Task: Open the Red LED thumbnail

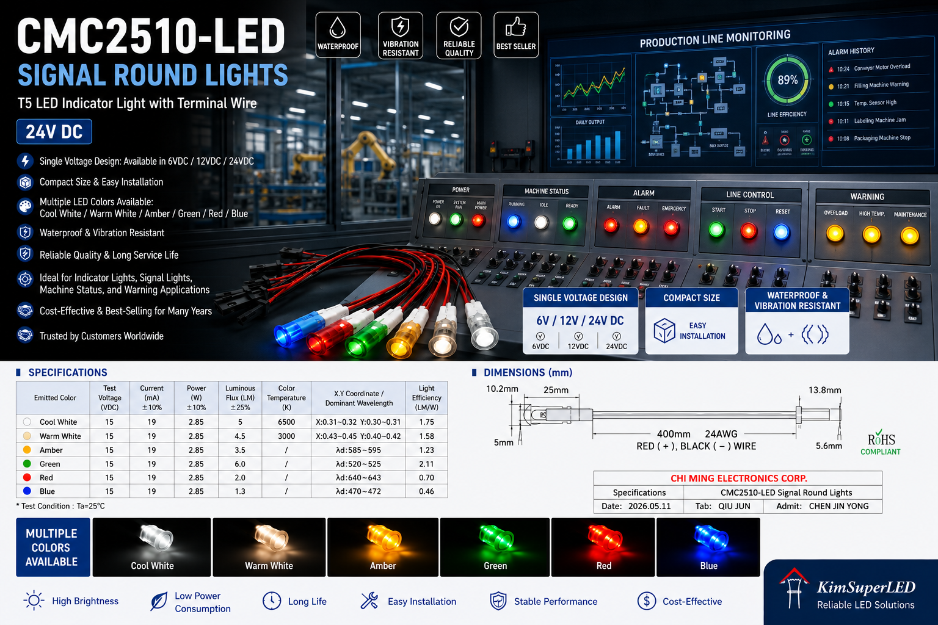Action: coord(603,547)
